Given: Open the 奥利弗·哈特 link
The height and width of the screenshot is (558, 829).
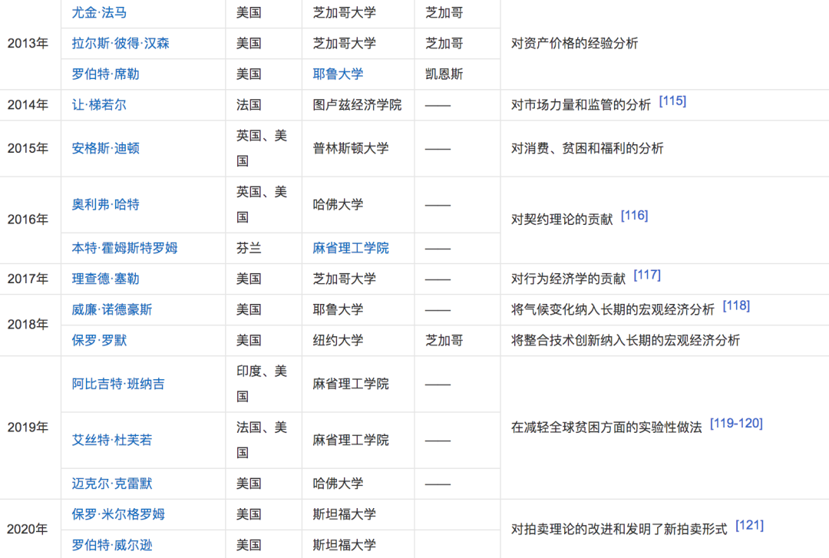Looking at the screenshot, I should pos(106,204).
